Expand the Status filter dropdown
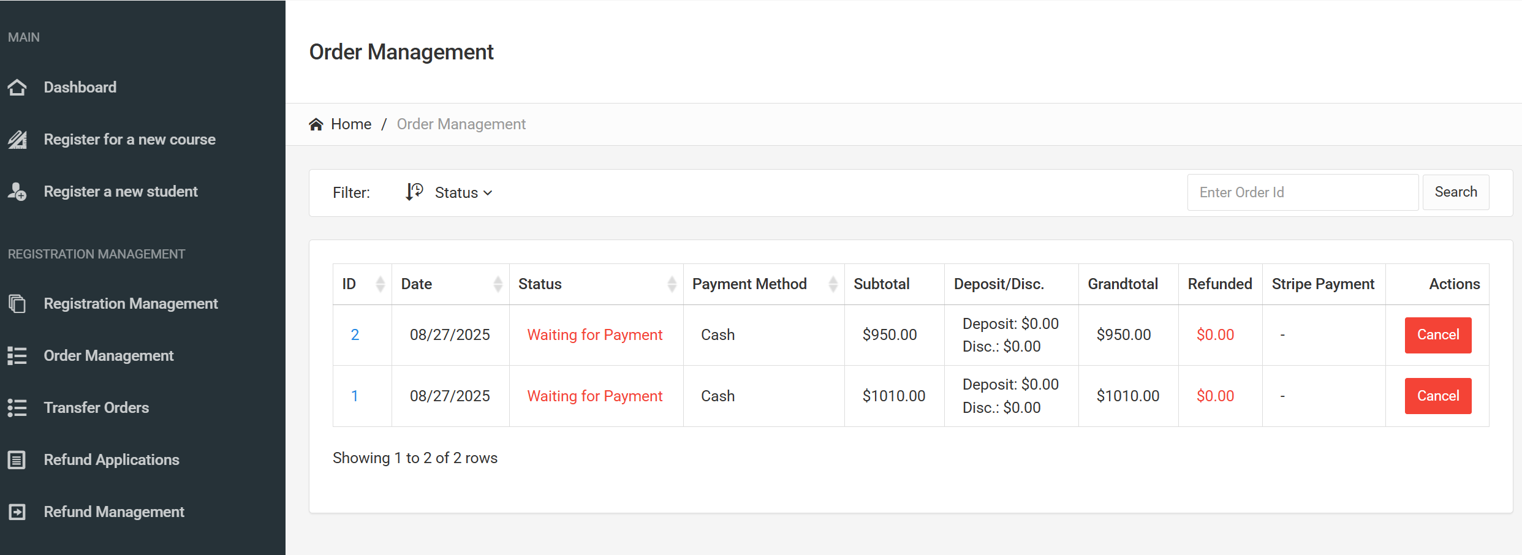Viewport: 1522px width, 555px height. (x=463, y=192)
